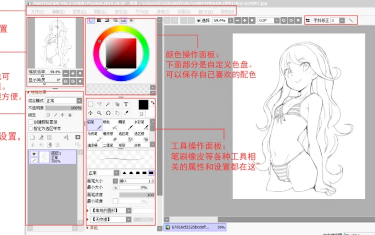Check the 创建剪贴蒙版 checkbox
The width and height of the screenshot is (375, 235).
[31, 122]
